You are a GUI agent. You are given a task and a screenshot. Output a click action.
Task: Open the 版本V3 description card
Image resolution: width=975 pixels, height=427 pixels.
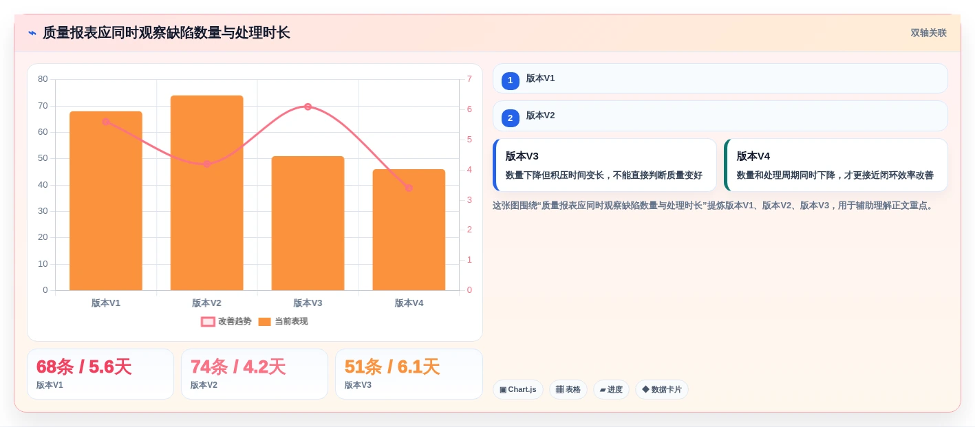[605, 165]
